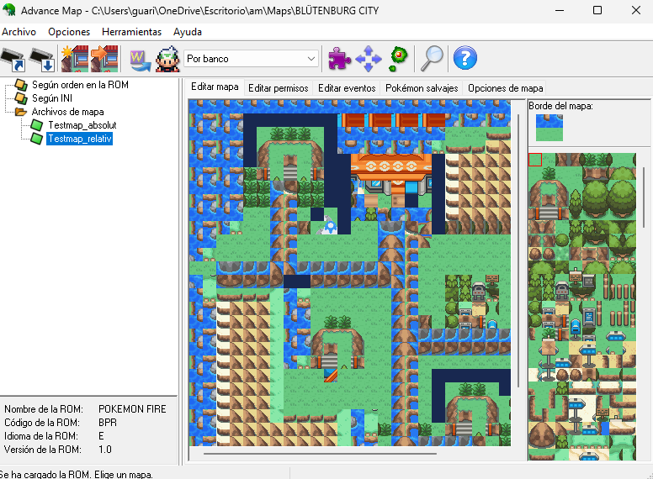
Task: Click the 'Borde del mapa:' label
Action: (x=560, y=106)
